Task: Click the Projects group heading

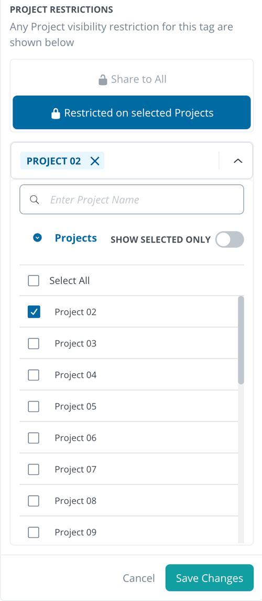Action: (76, 238)
